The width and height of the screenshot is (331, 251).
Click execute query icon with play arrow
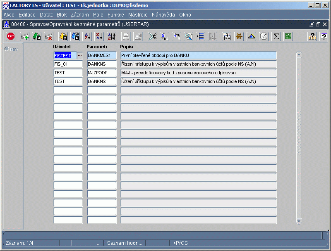(75, 36)
